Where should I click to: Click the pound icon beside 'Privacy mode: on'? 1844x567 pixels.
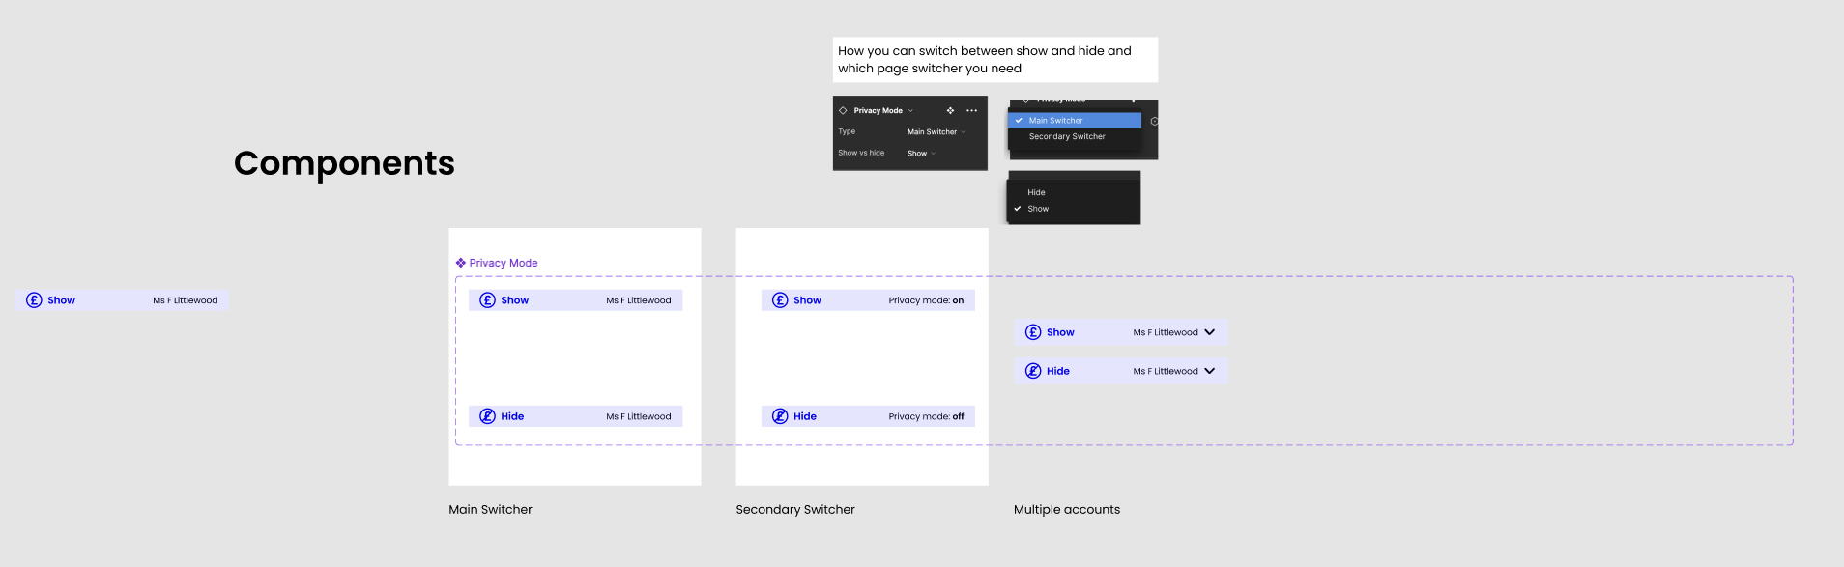(780, 300)
